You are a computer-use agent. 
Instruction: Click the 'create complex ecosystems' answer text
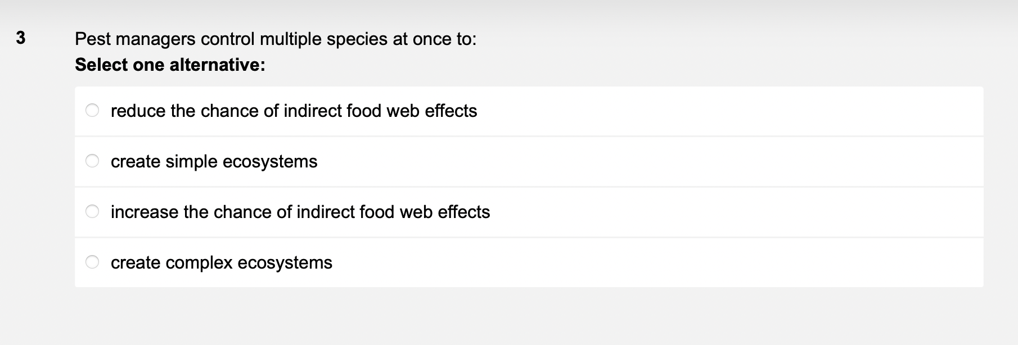coord(221,262)
